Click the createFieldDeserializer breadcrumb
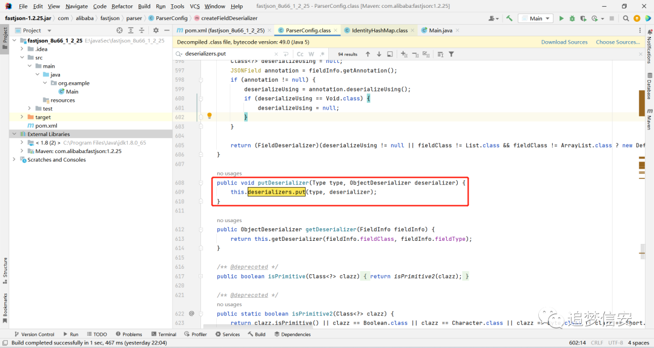Viewport: 654px width, 348px height. (226, 18)
